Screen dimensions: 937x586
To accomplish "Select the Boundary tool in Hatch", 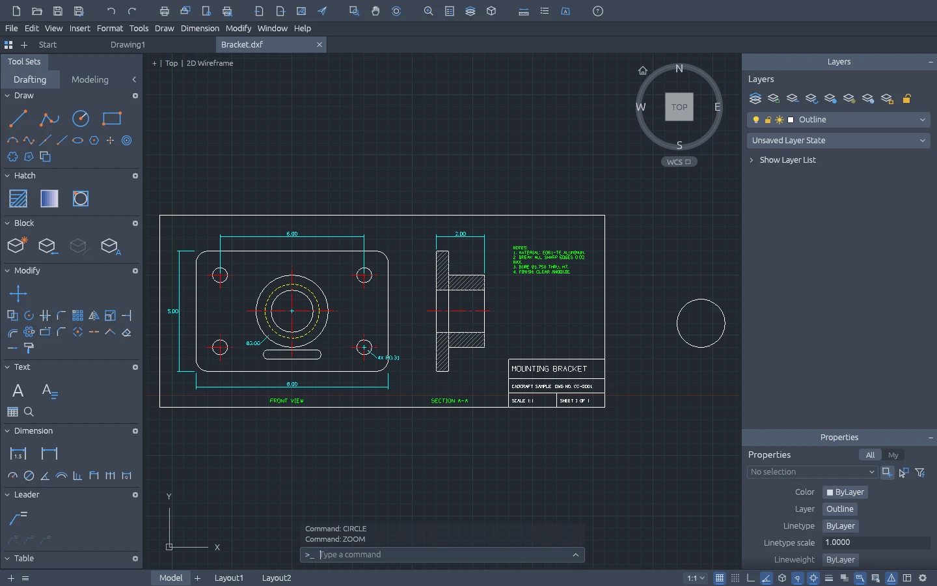I will pos(81,199).
